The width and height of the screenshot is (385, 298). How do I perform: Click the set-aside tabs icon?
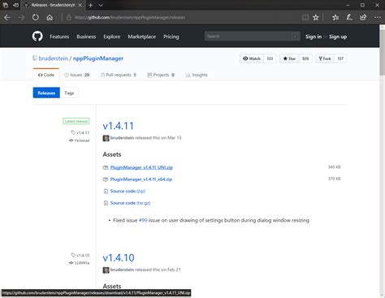pyautogui.click(x=16, y=5)
